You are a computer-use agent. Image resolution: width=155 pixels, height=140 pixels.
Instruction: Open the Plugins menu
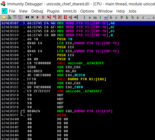(53, 11)
